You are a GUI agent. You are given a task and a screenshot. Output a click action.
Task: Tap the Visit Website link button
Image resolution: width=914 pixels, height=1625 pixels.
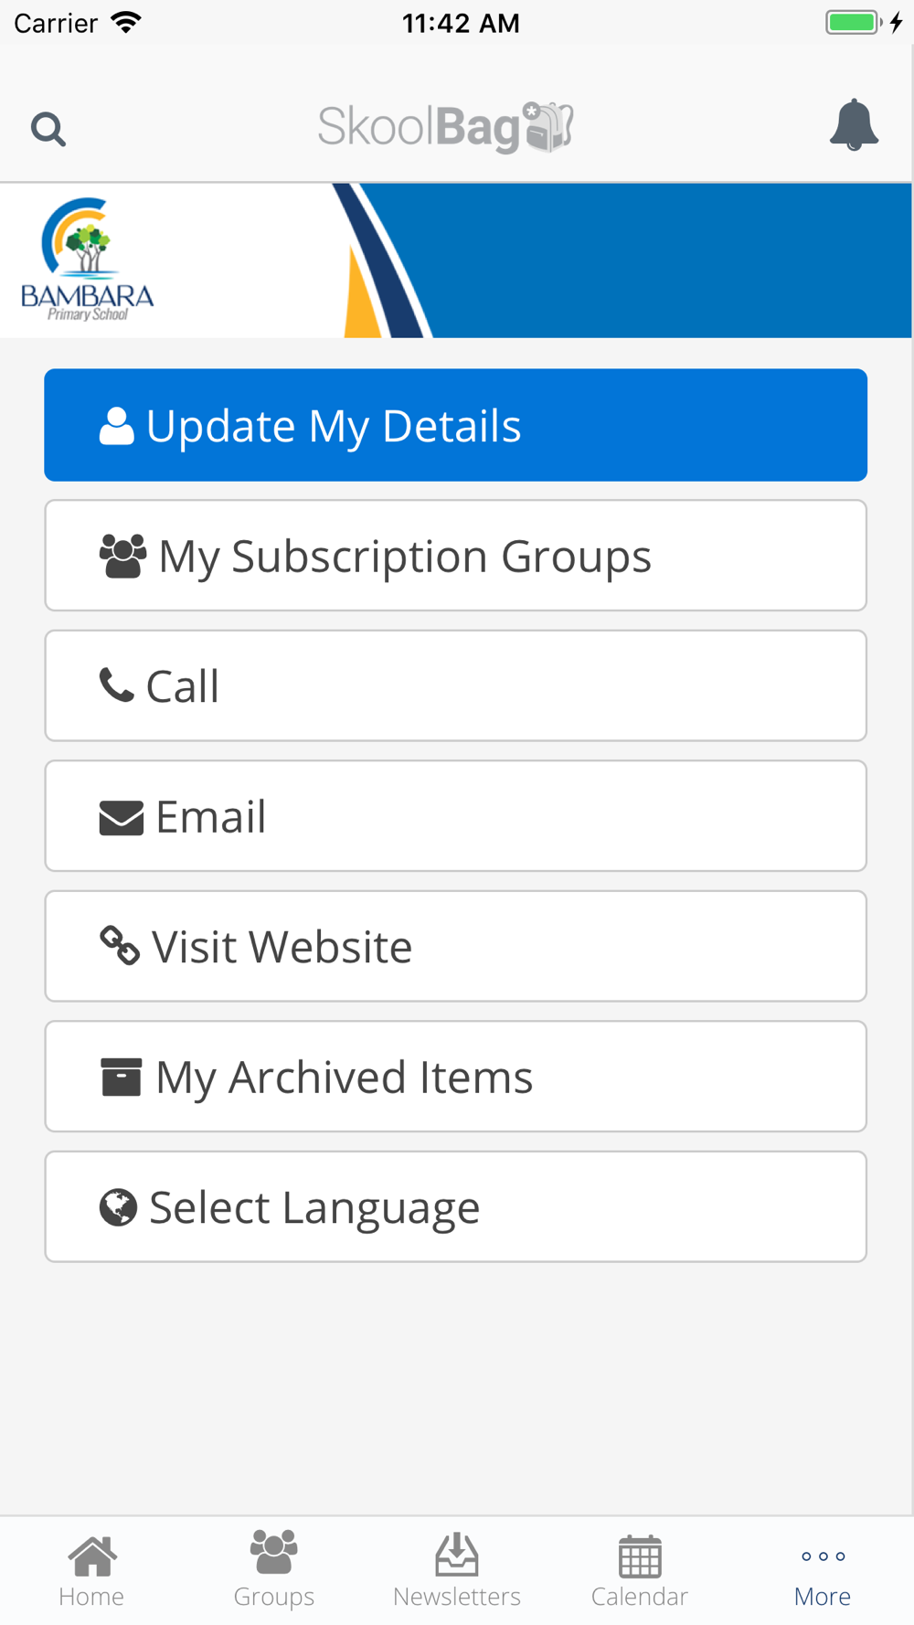click(x=455, y=946)
